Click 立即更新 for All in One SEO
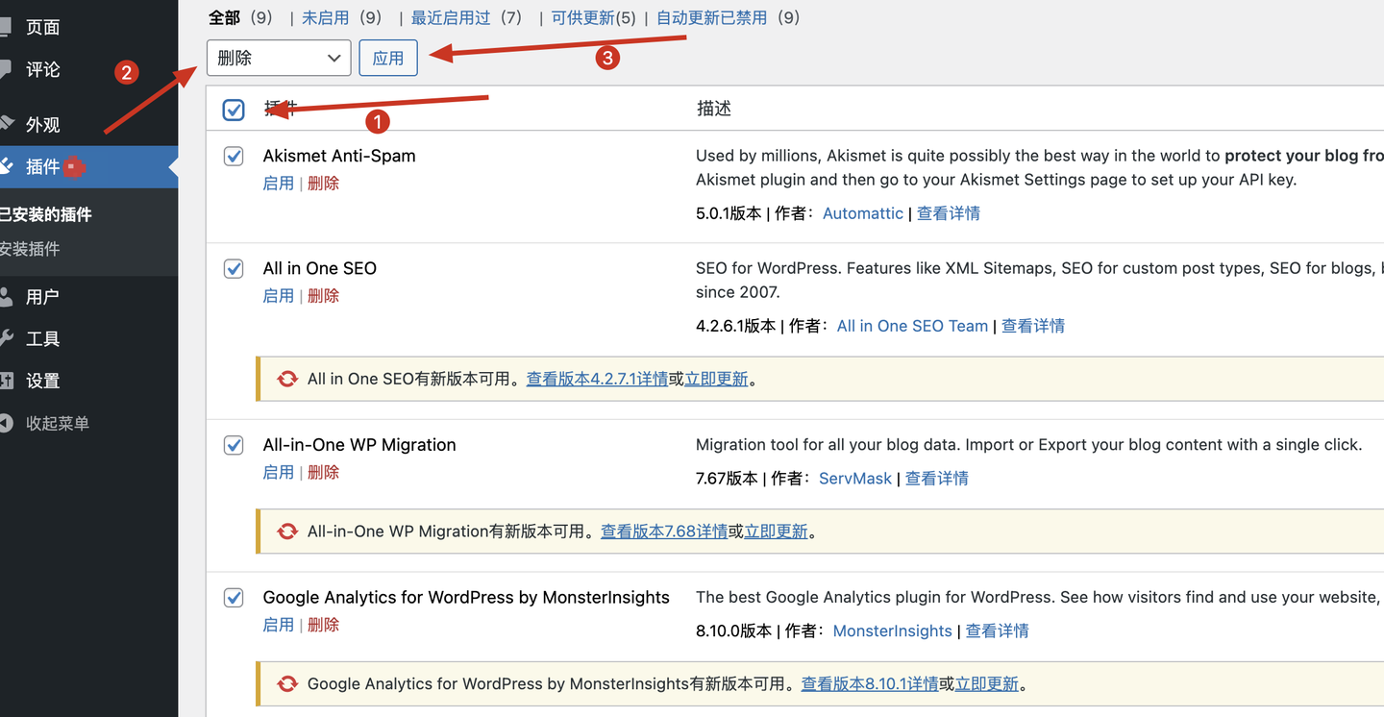 (716, 379)
